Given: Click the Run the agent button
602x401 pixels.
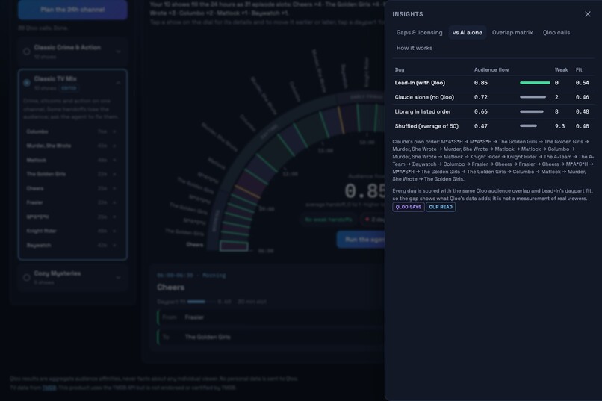Looking at the screenshot, I should click(x=361, y=240).
